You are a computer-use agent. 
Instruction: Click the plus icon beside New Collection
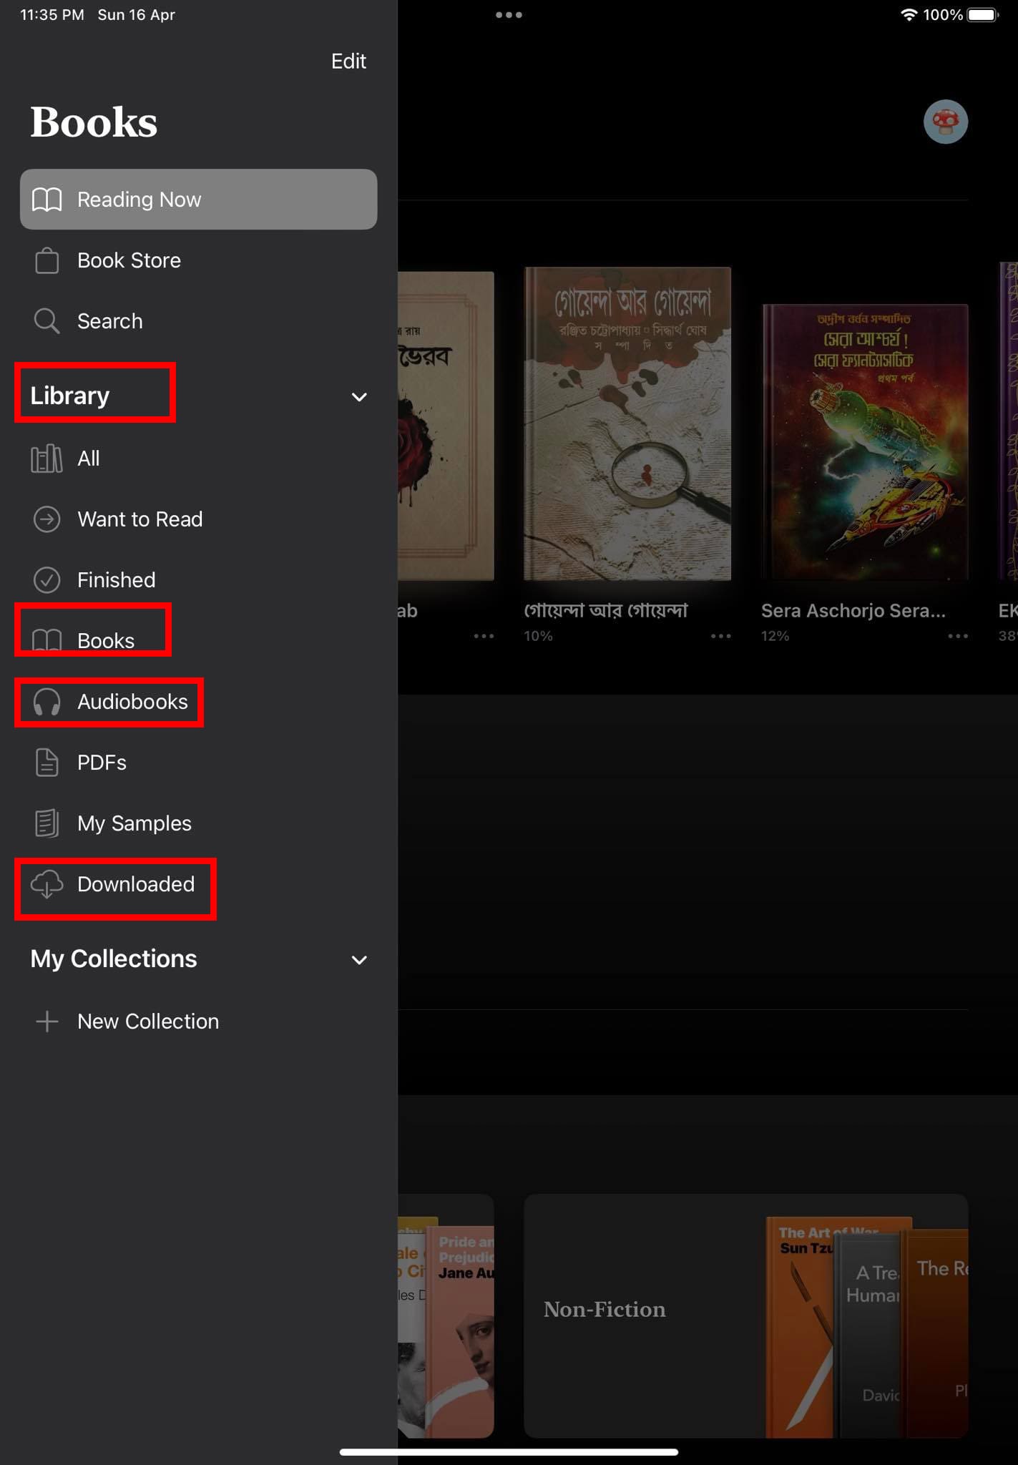coord(47,1021)
